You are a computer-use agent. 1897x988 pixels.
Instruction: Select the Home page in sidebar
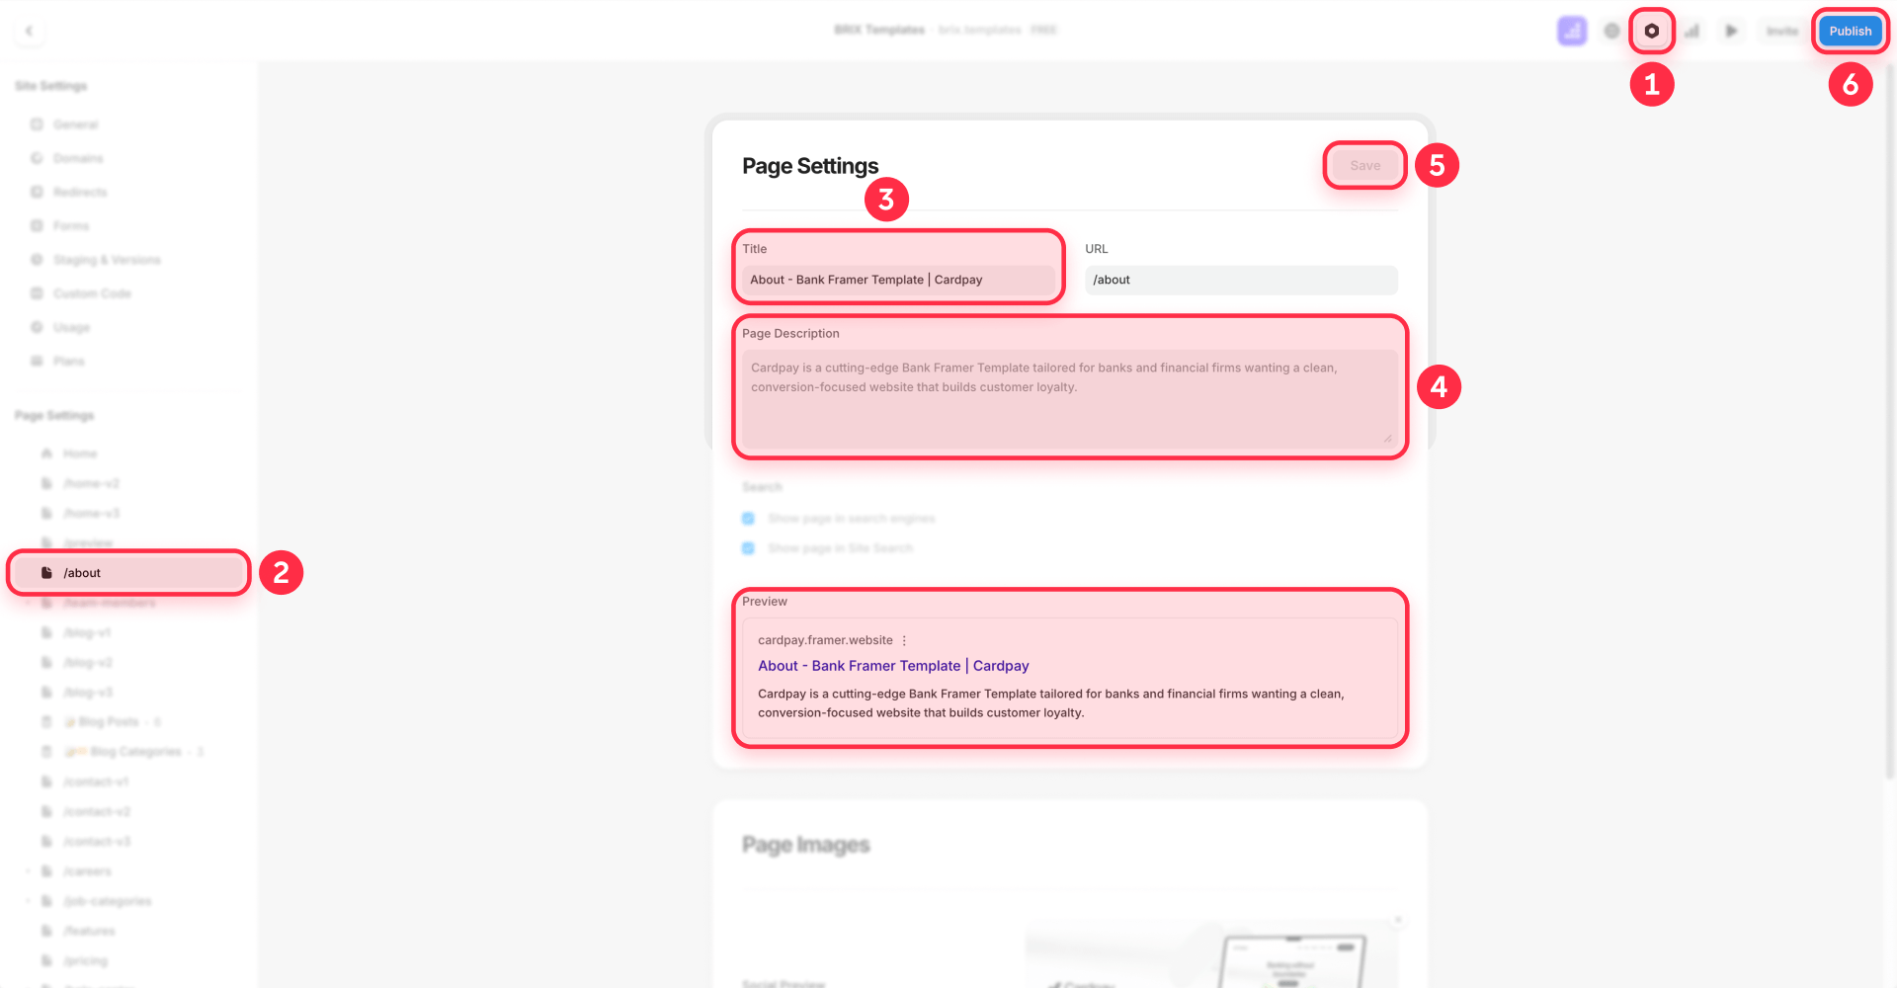[80, 453]
